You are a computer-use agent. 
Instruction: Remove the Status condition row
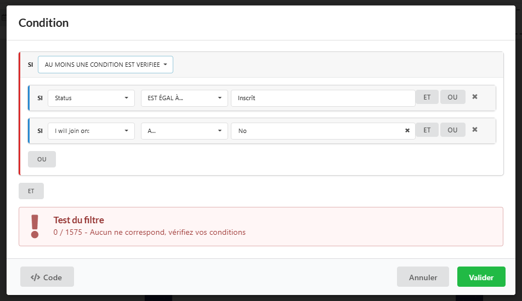click(x=475, y=97)
